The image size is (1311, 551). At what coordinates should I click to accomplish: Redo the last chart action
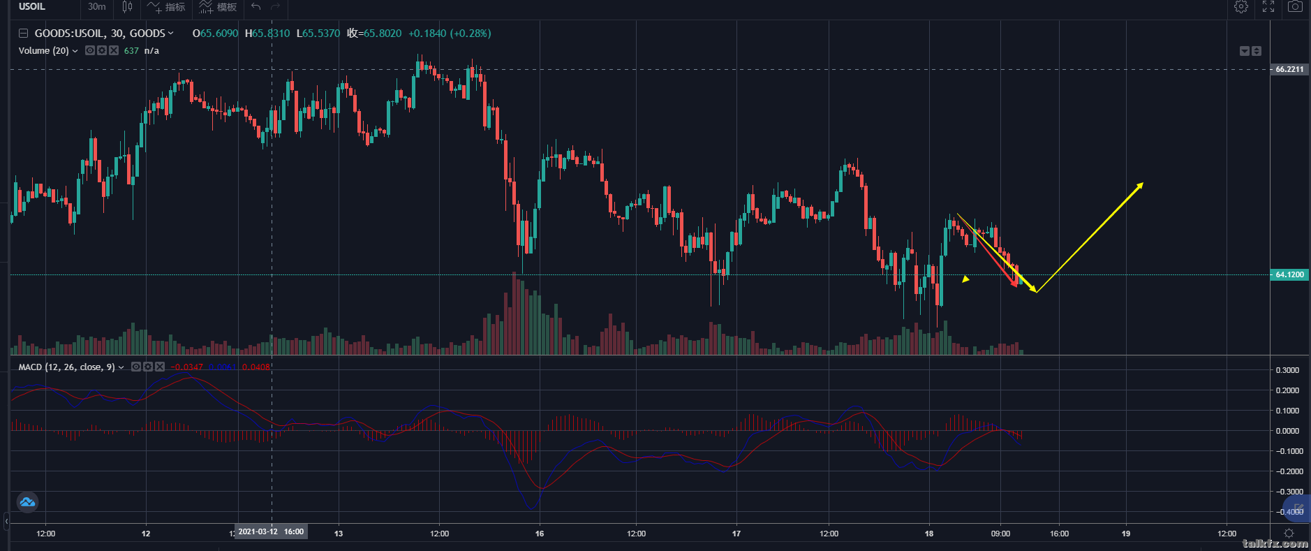(276, 7)
